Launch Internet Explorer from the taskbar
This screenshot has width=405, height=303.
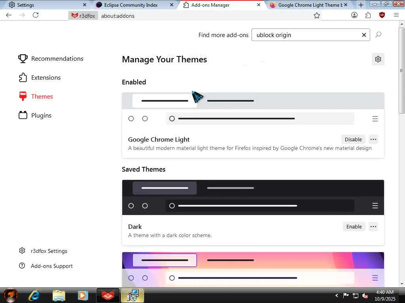(x=34, y=295)
